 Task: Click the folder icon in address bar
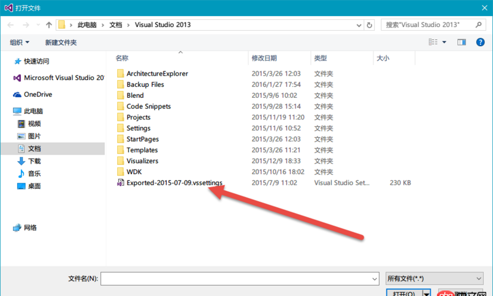pyautogui.click(x=62, y=25)
